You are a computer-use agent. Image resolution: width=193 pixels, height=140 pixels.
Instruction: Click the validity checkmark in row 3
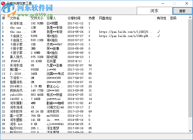click(x=159, y=32)
